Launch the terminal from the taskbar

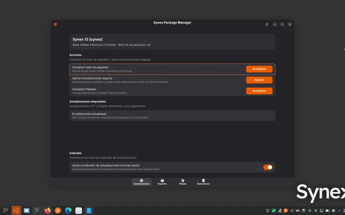pos(37,211)
